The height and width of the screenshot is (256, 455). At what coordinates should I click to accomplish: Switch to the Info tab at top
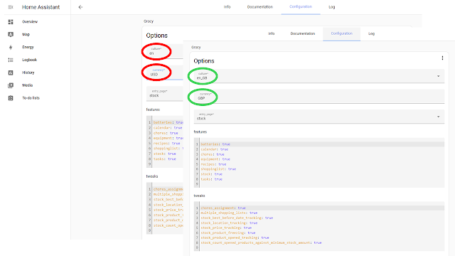pos(227,7)
